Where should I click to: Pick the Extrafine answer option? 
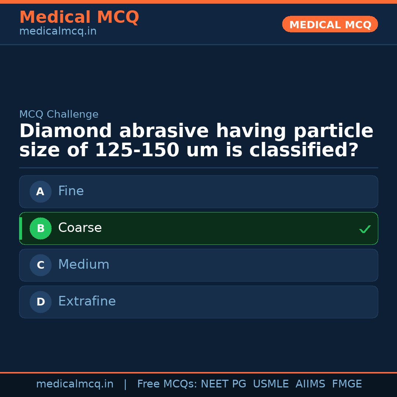[198, 302]
